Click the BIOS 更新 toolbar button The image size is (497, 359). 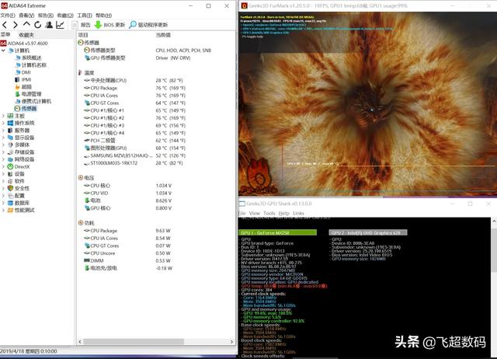tap(109, 25)
